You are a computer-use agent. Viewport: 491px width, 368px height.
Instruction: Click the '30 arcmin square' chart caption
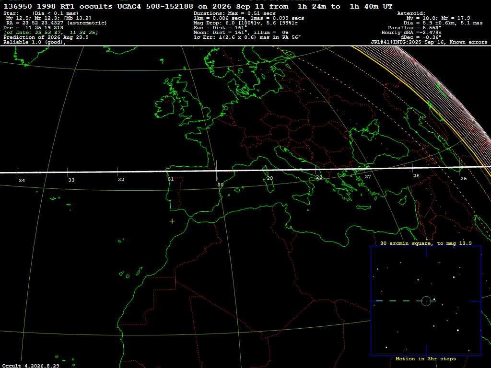[426, 243]
